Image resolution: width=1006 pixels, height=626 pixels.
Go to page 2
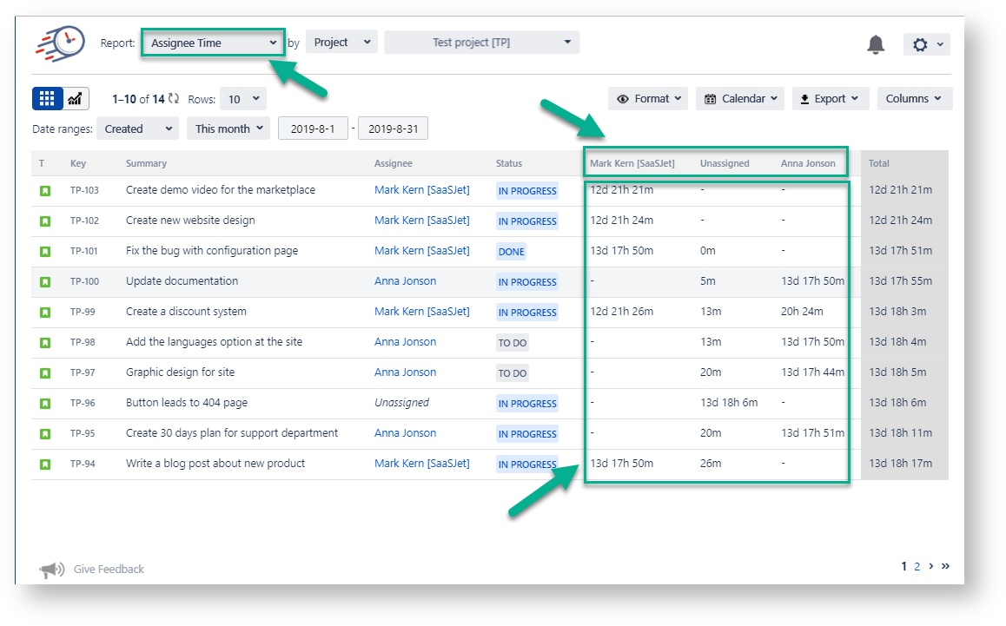tap(917, 566)
